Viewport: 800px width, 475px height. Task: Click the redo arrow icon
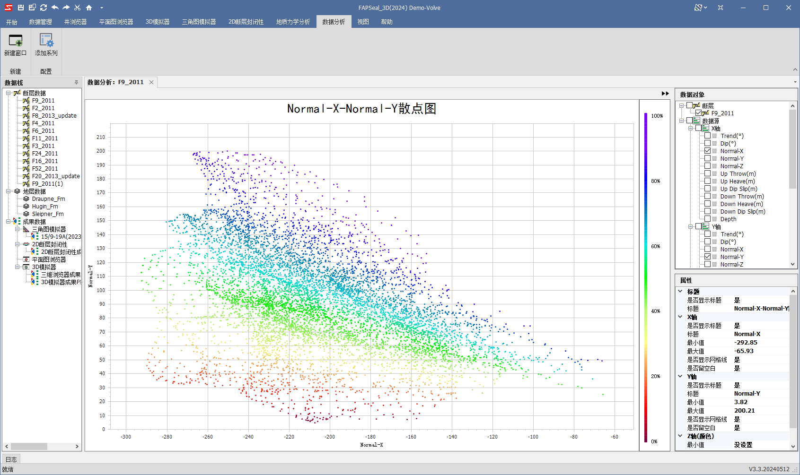pos(66,8)
